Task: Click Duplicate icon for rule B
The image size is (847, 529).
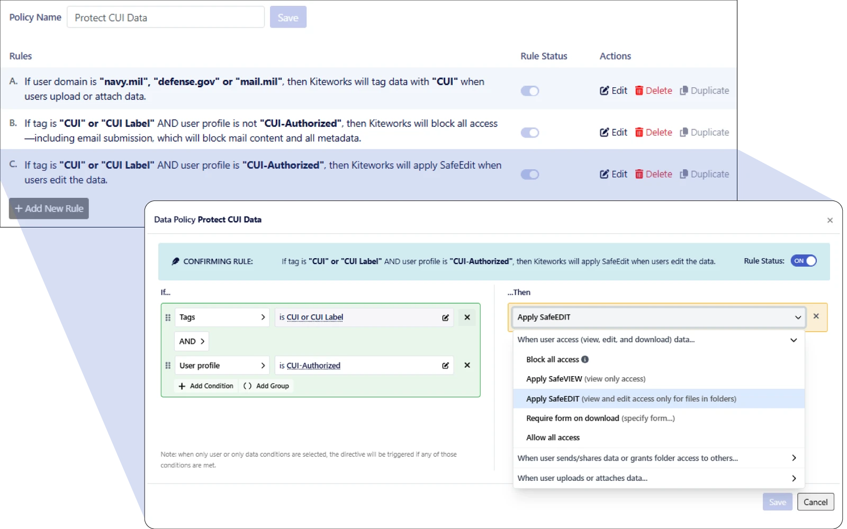Action: pyautogui.click(x=684, y=132)
